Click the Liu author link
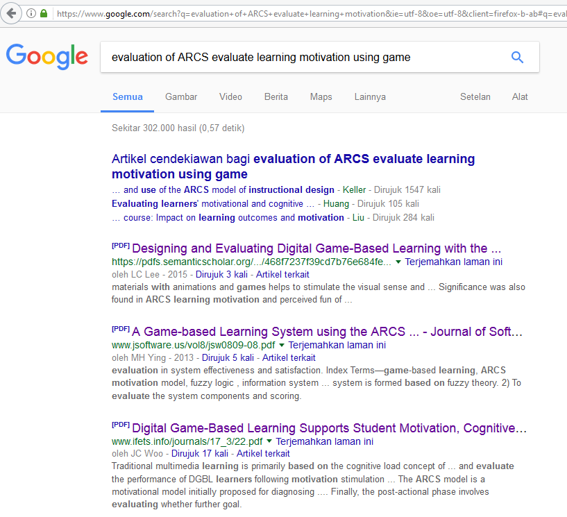The width and height of the screenshot is (567, 517). [x=358, y=218]
